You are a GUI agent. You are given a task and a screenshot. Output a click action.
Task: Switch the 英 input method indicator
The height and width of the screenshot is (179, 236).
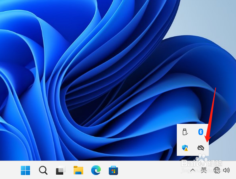coord(204,170)
